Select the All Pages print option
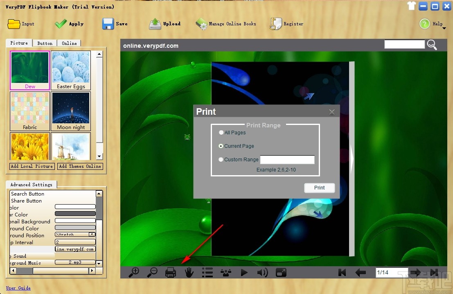 221,132
